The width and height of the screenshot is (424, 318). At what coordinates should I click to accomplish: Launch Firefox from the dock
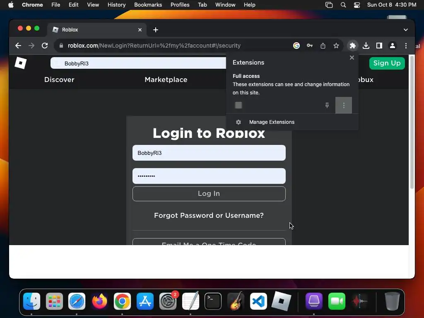99,301
